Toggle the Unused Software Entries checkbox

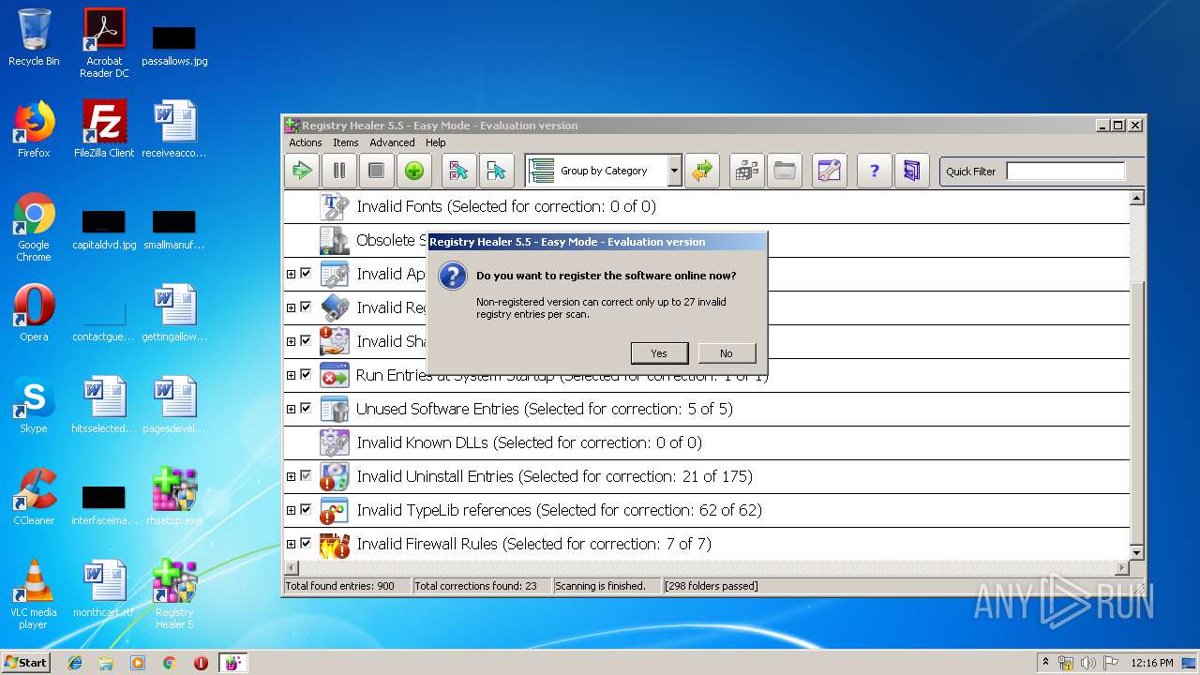click(x=306, y=409)
